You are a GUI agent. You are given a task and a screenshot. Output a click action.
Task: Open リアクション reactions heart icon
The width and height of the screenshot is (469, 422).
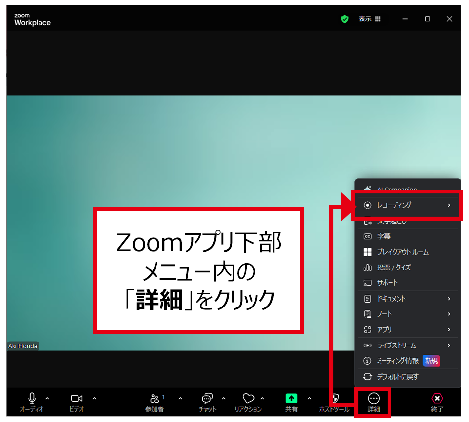coord(248,403)
